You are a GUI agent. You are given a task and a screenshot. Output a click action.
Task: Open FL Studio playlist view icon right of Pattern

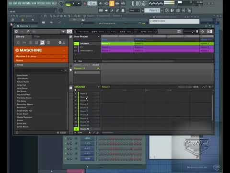click(x=167, y=11)
